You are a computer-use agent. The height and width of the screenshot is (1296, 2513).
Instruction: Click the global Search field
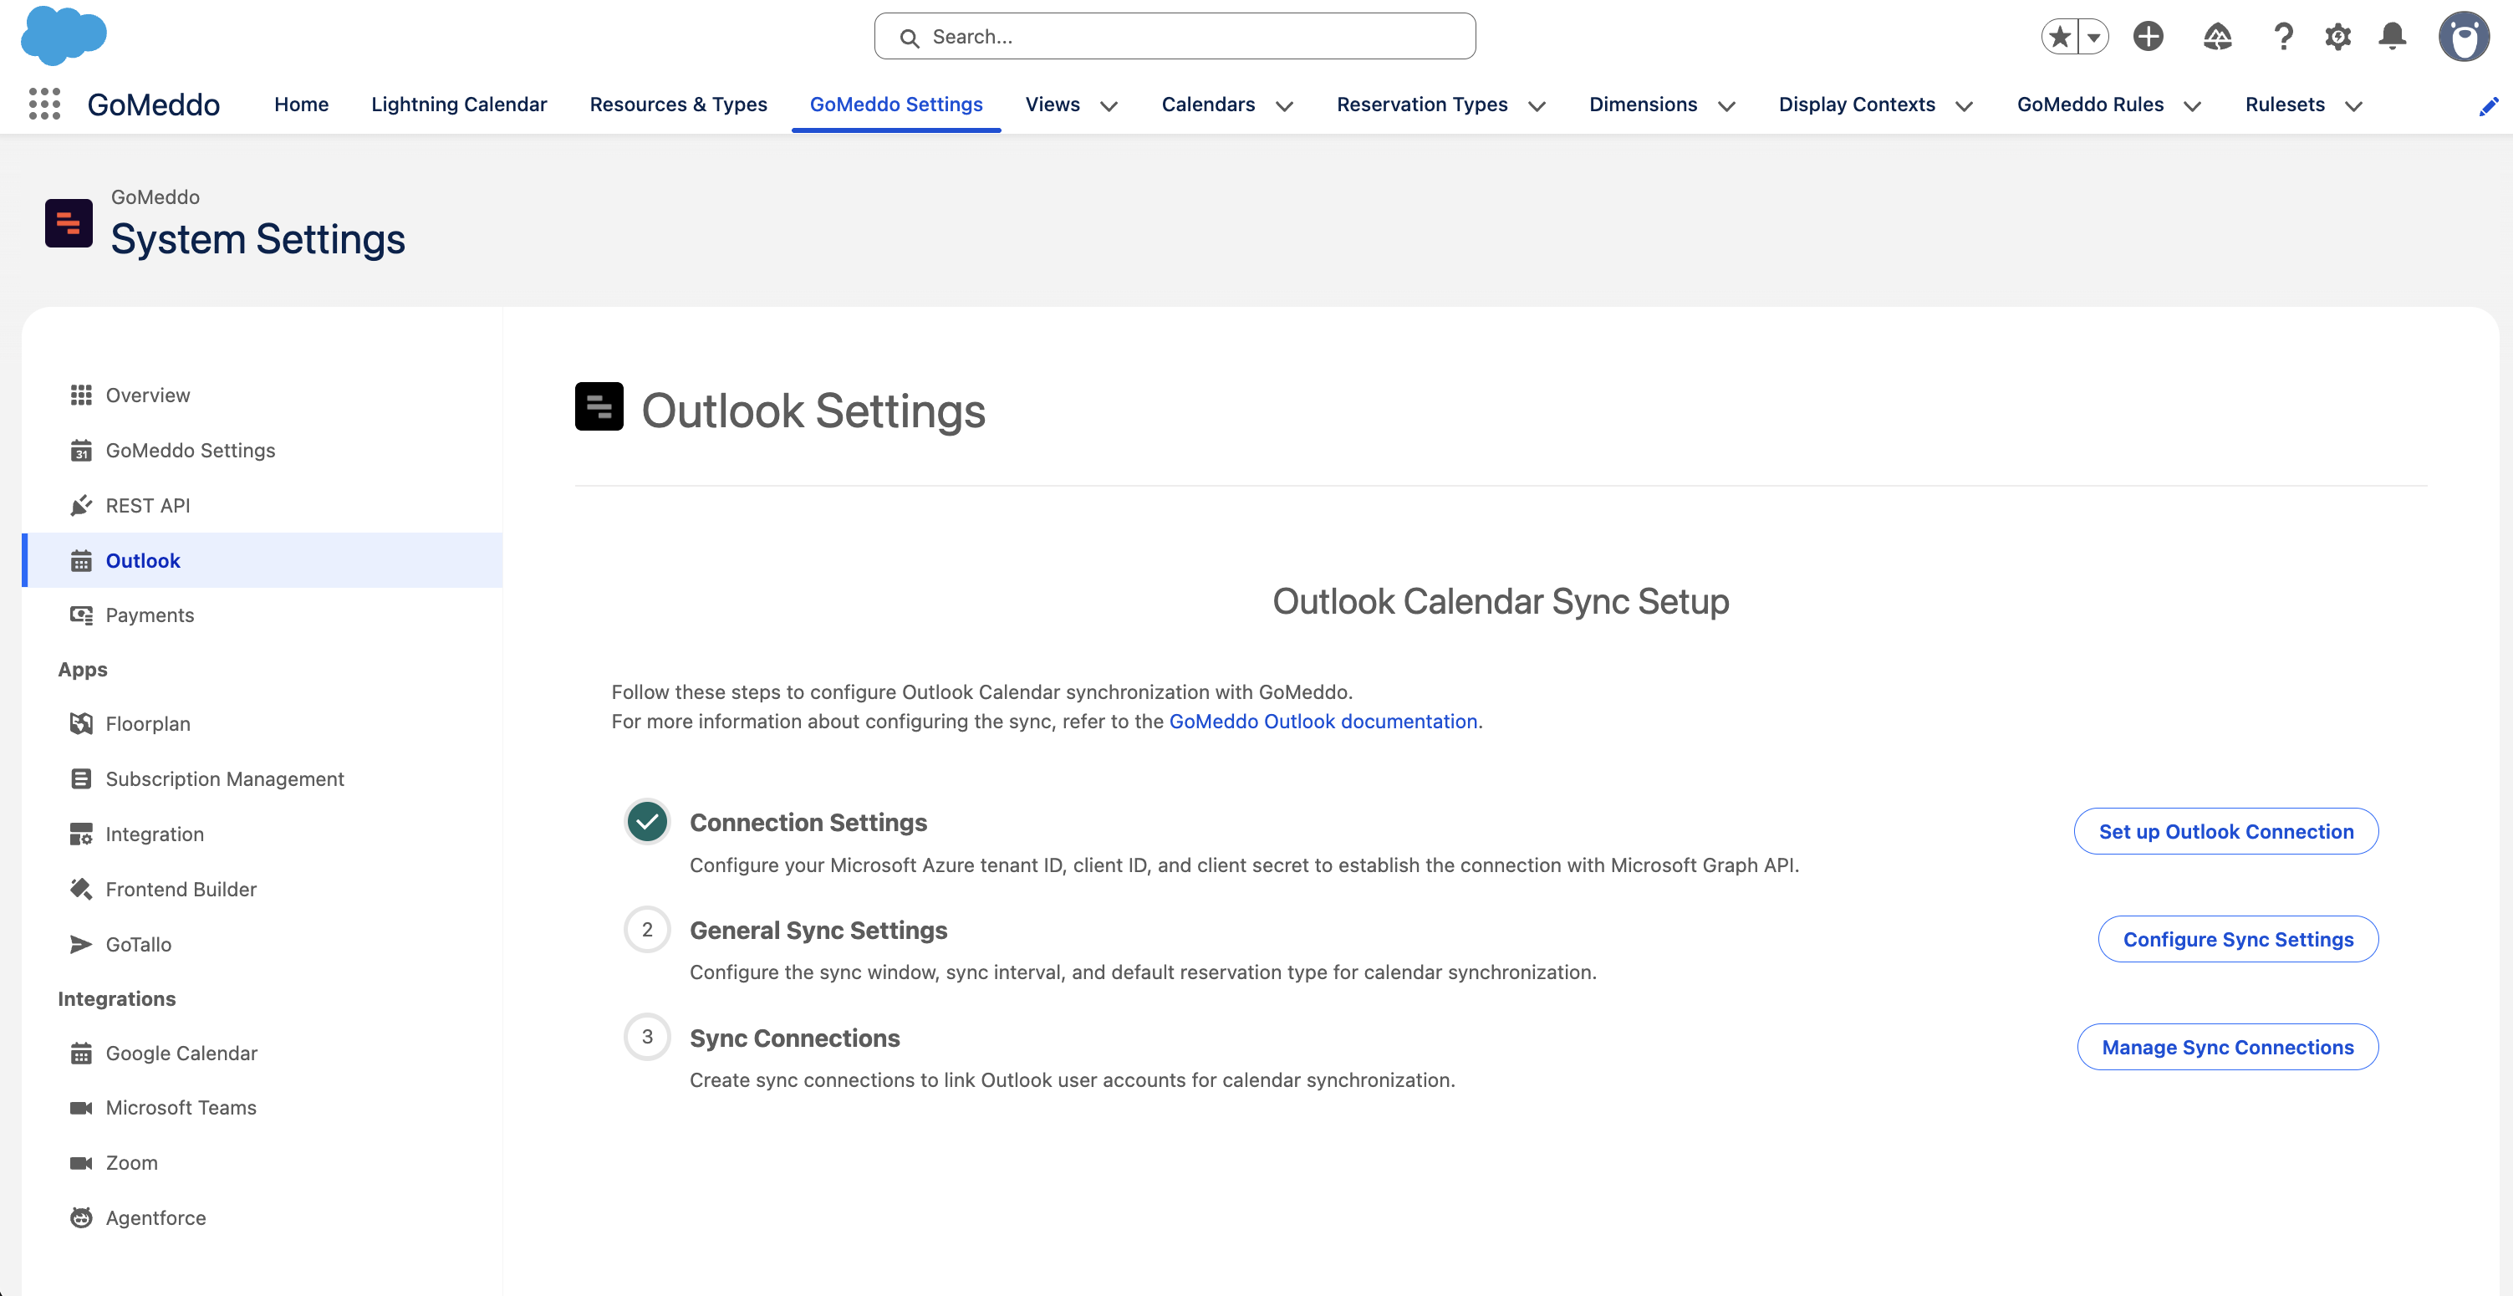pos(1175,36)
